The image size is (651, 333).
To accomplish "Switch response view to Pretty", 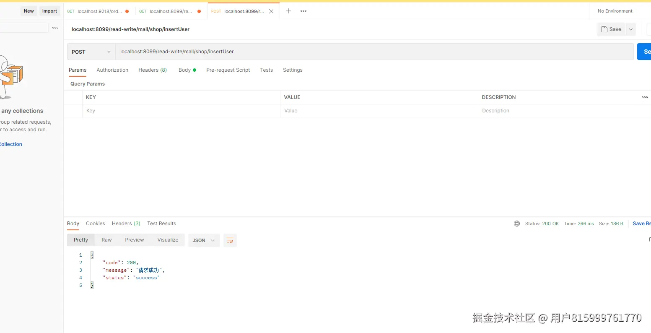I will click(x=81, y=240).
